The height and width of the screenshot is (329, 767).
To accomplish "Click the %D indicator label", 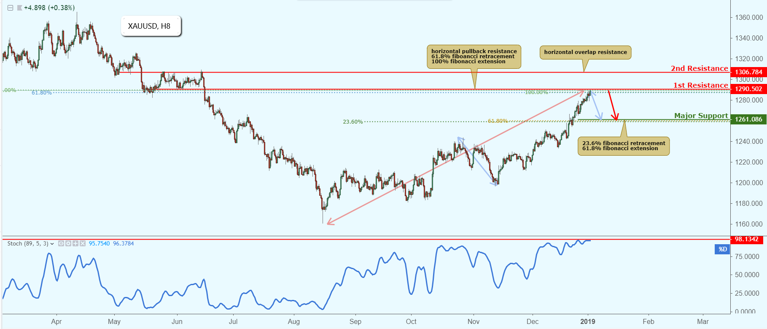I will [723, 249].
